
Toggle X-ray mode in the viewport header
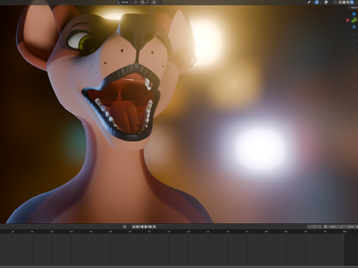tap(335, 2)
